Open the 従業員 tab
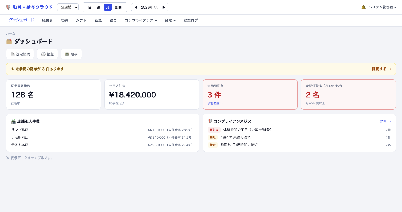Screen dimensions: 402x212 point(47,20)
